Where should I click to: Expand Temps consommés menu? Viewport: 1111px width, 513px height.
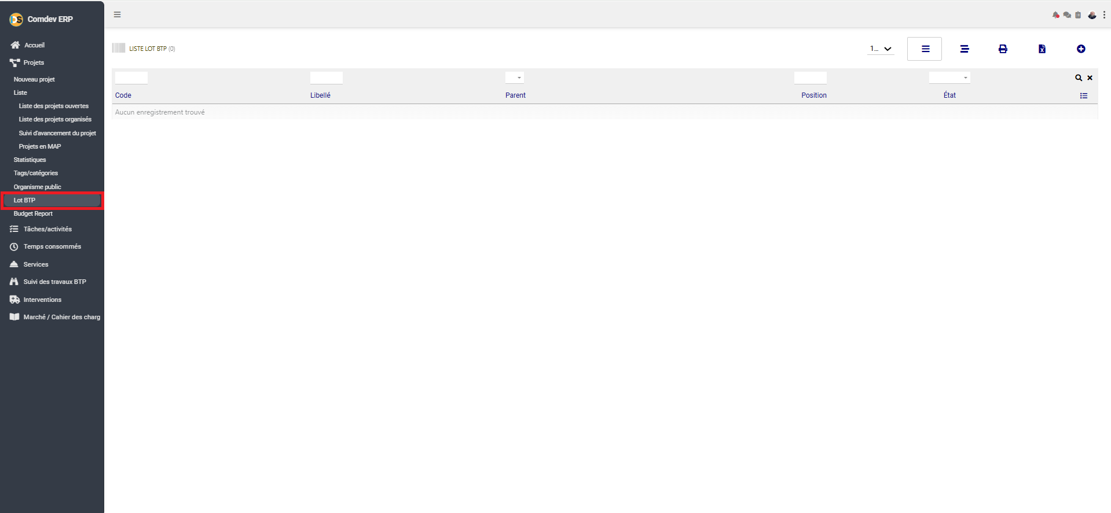[x=52, y=246]
